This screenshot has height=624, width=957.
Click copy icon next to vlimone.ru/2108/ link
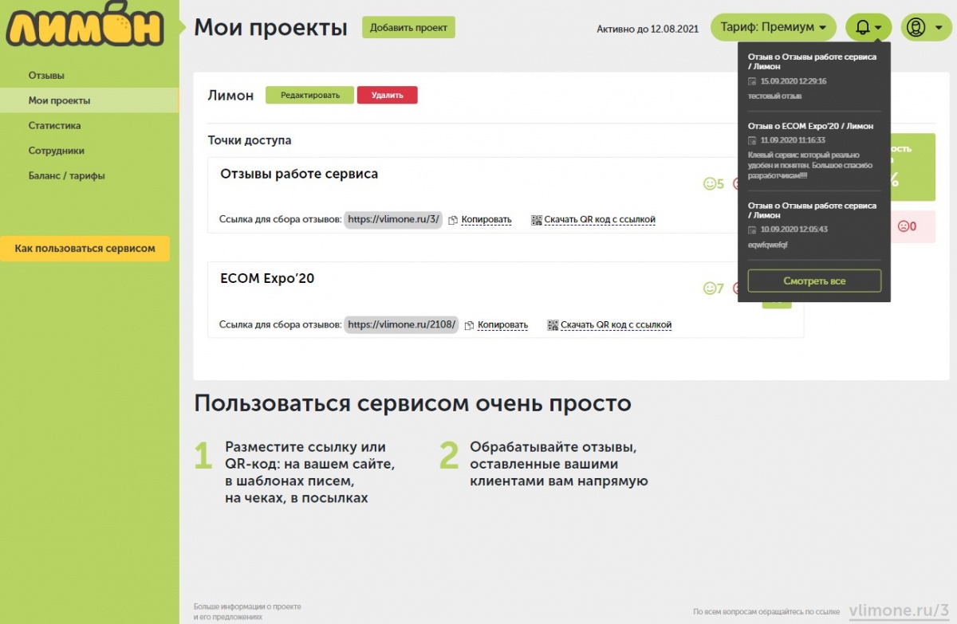click(470, 325)
